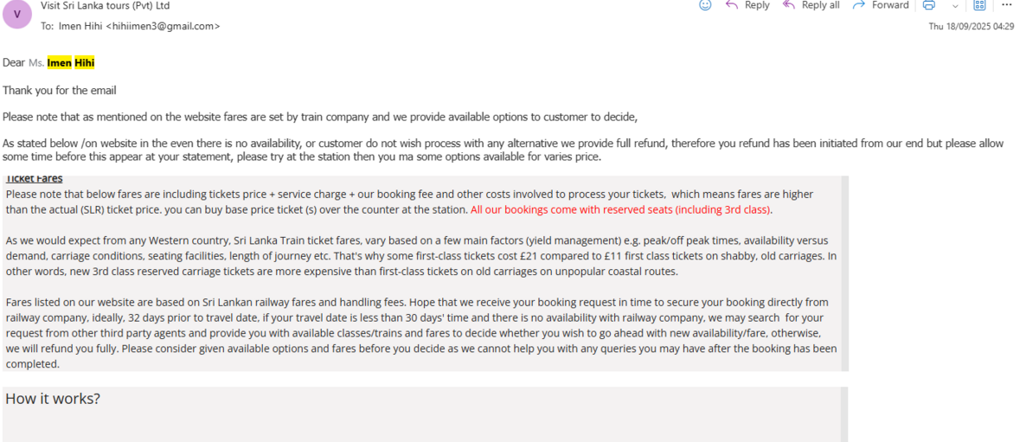The height and width of the screenshot is (442, 1026).
Task: Click the Ticket Fares underlined heading
Action: (x=35, y=179)
